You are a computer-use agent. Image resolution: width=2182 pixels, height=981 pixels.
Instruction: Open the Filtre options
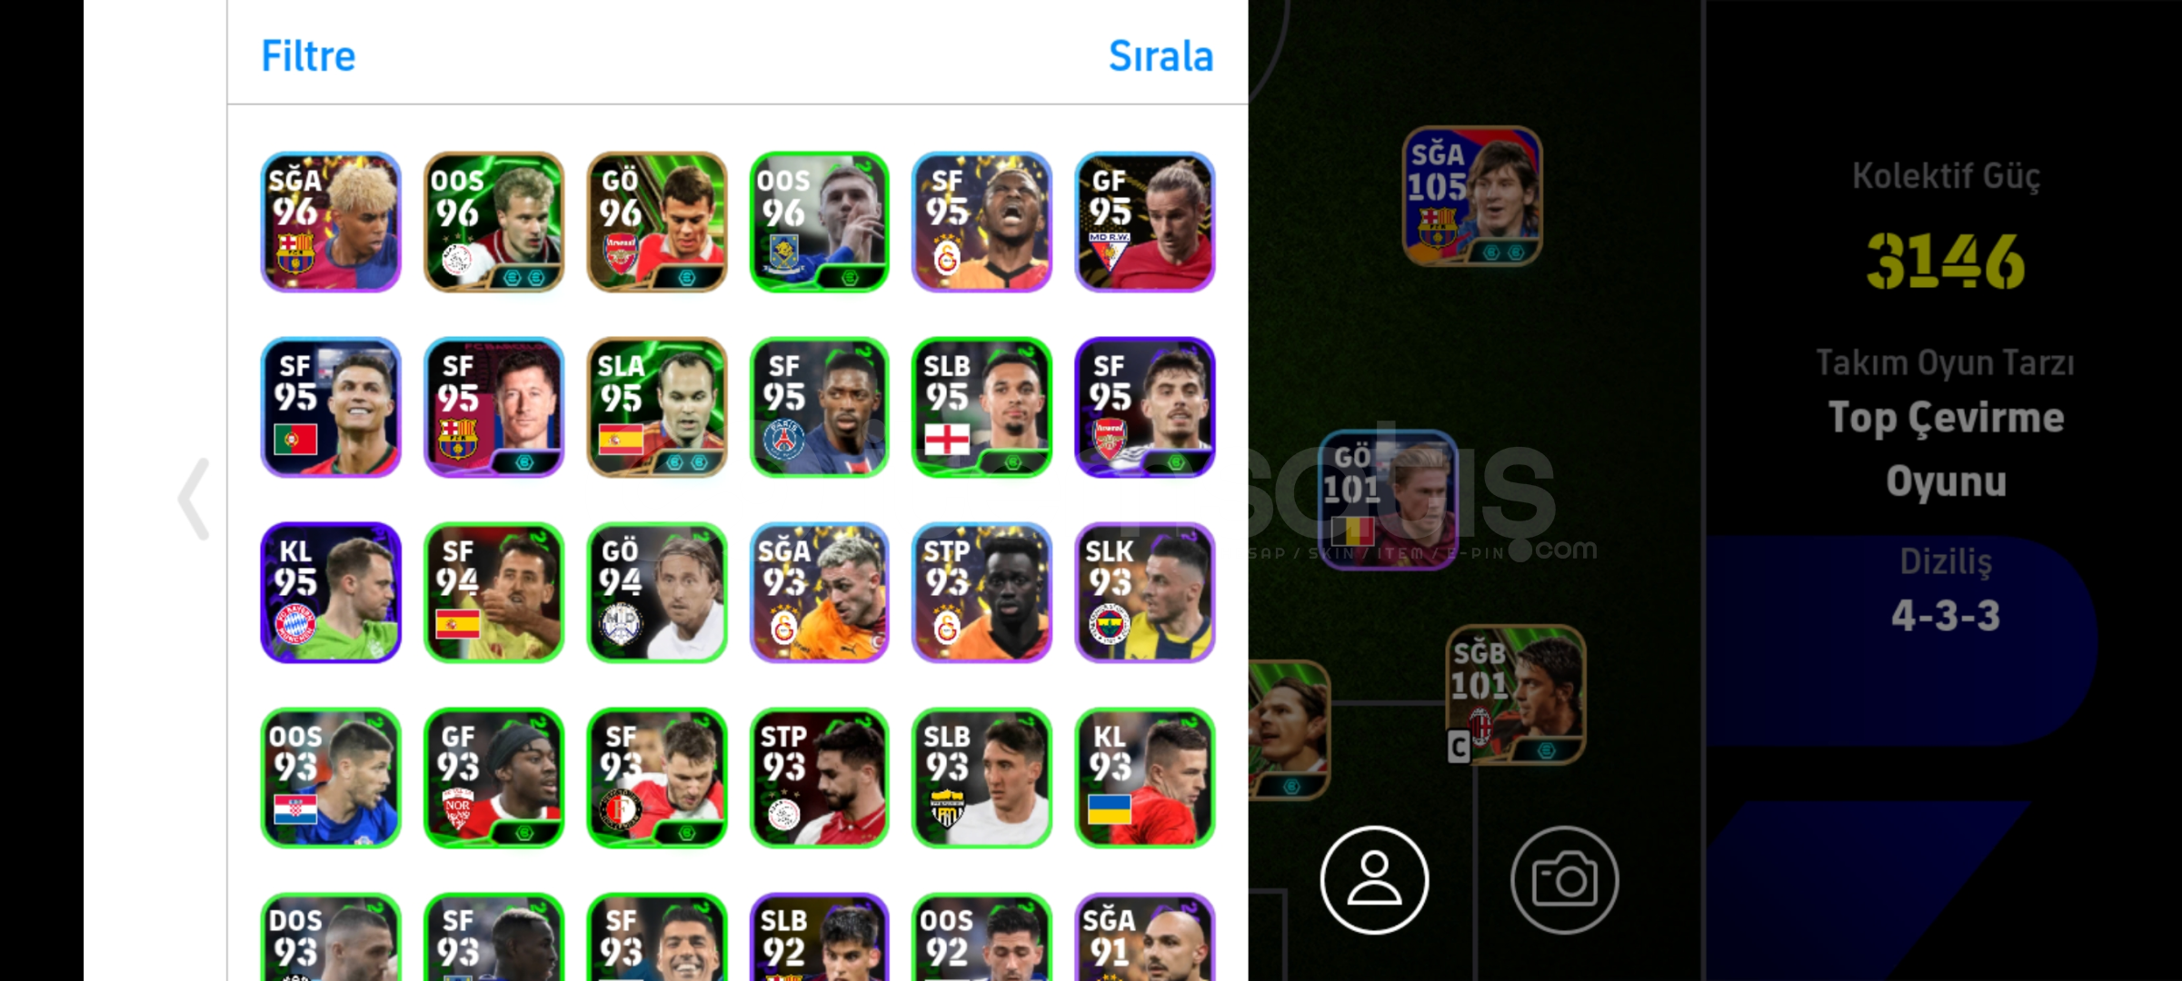click(308, 55)
